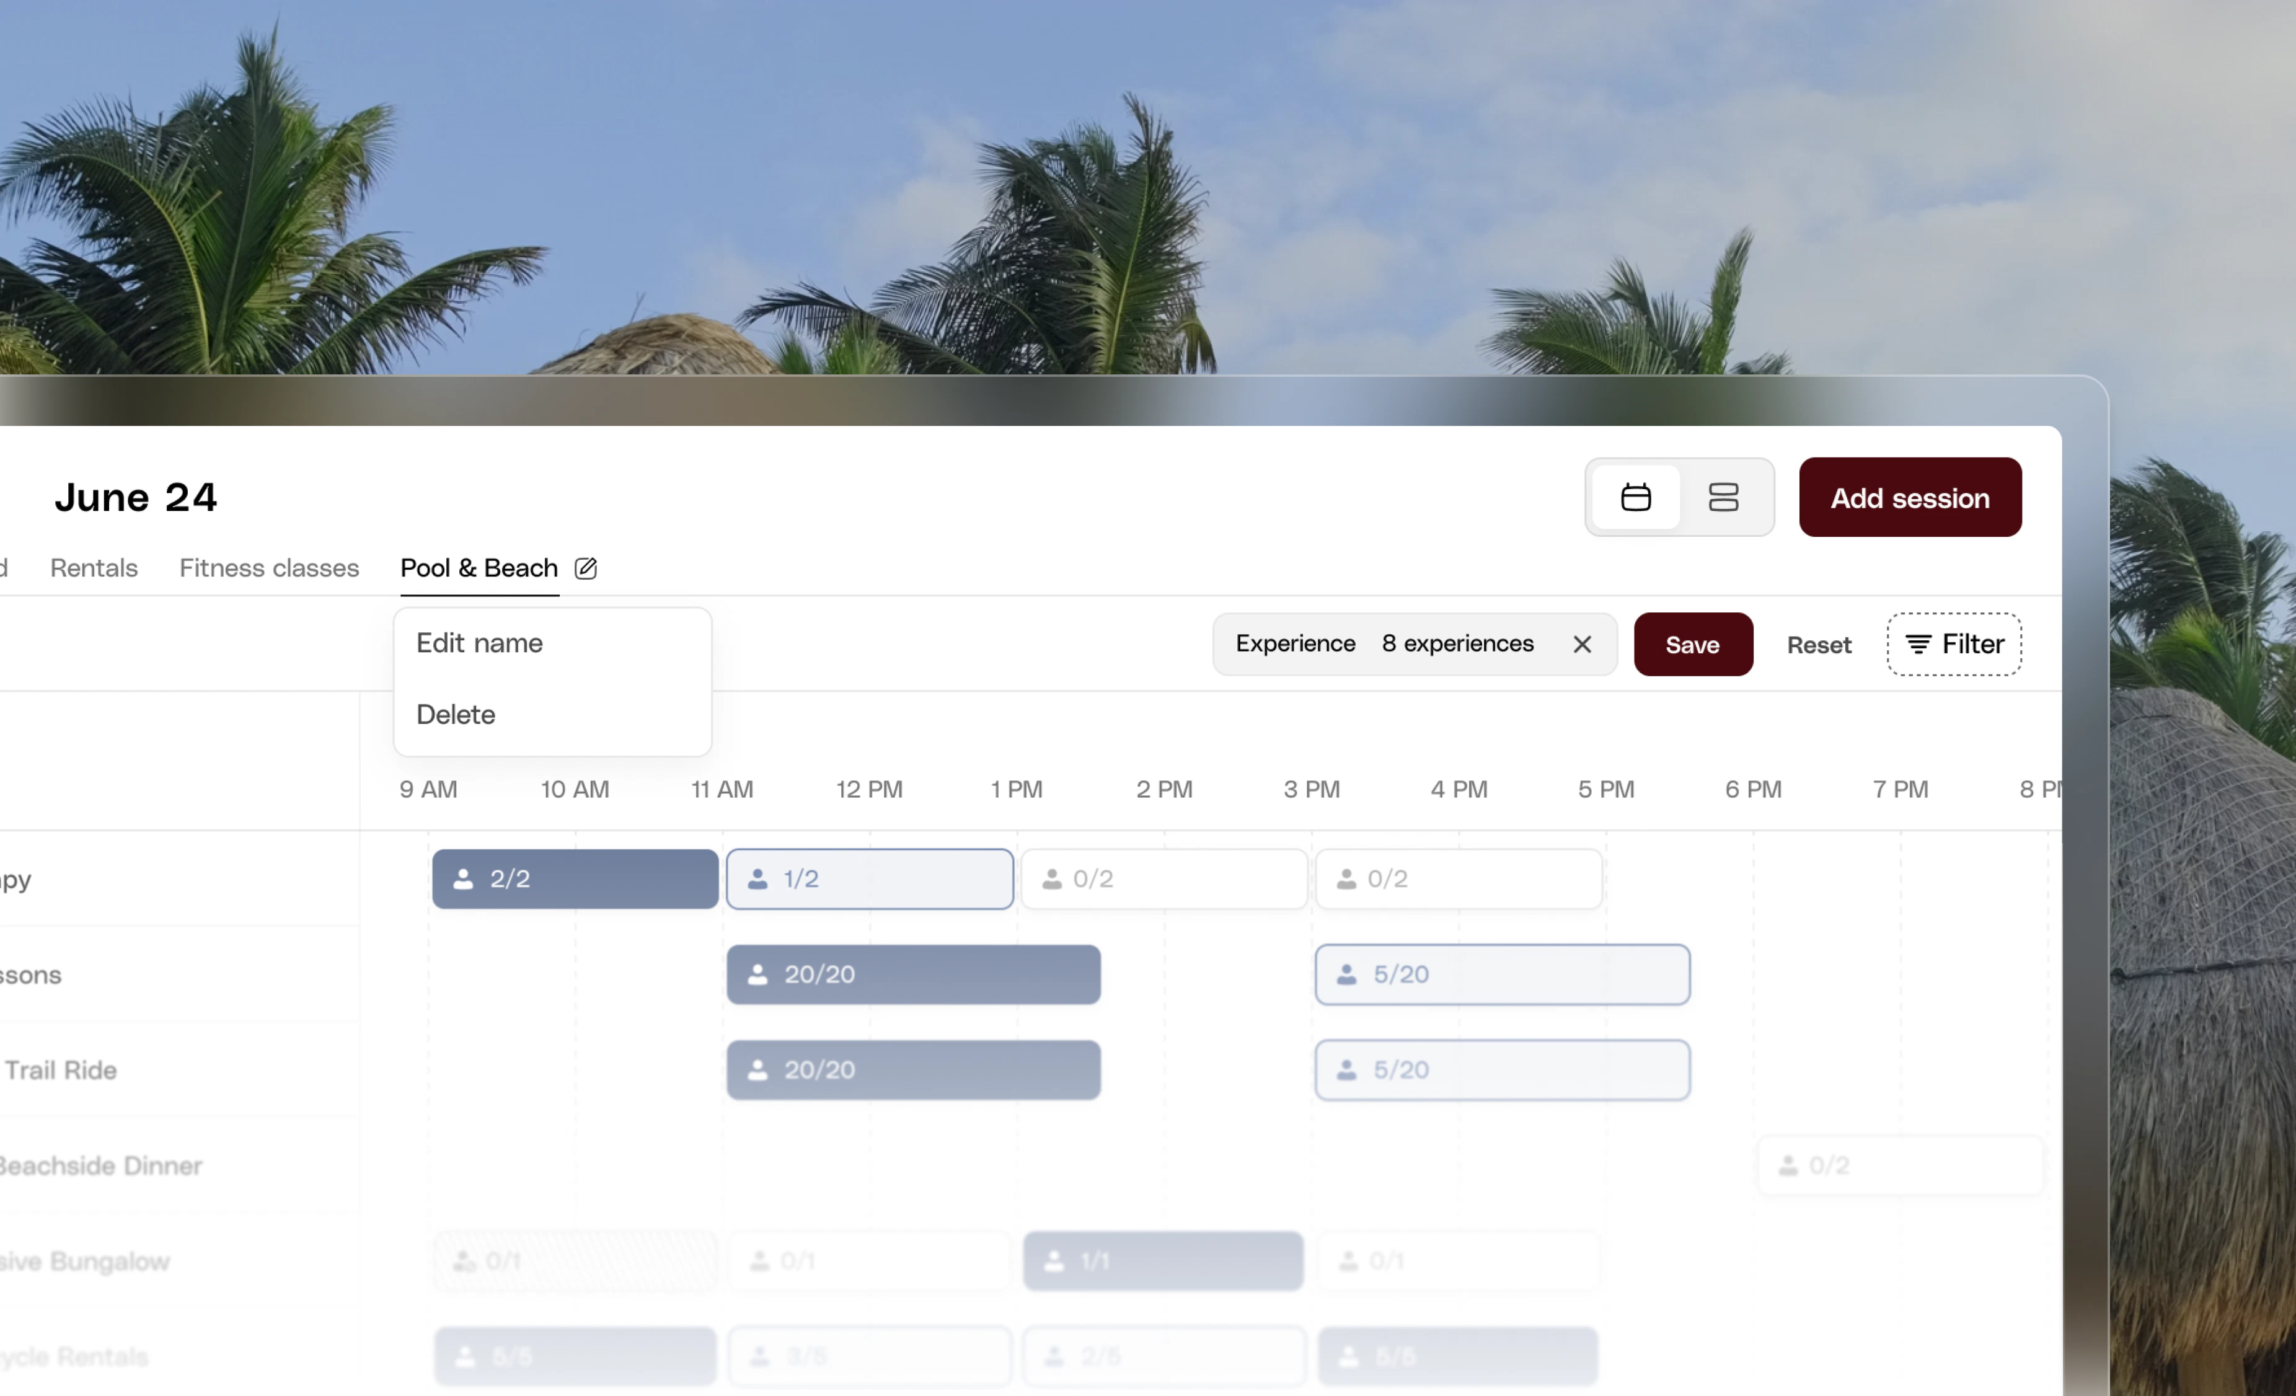The height and width of the screenshot is (1396, 2296).
Task: Choose Edit name from the dropdown menu
Action: pyautogui.click(x=480, y=643)
